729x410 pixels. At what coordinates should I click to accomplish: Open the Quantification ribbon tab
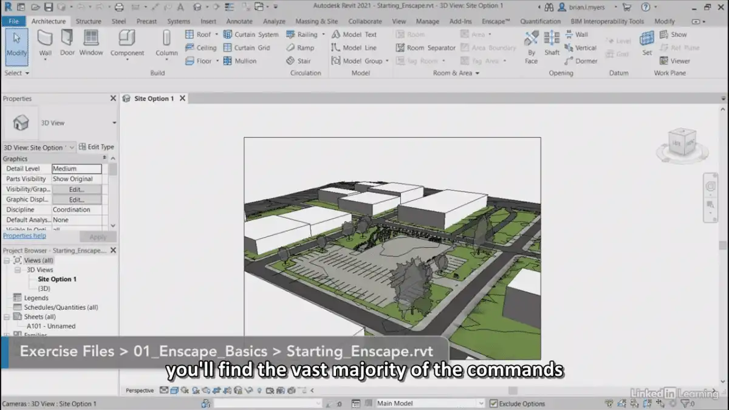[540, 21]
